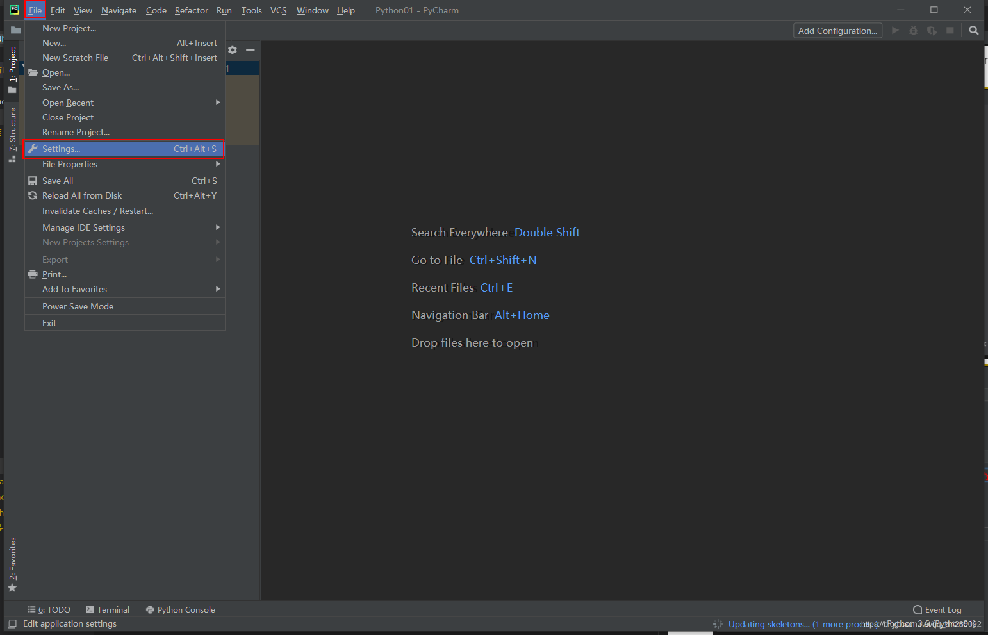Image resolution: width=988 pixels, height=635 pixels.
Task: Toggle Power Save Mode
Action: [124, 306]
